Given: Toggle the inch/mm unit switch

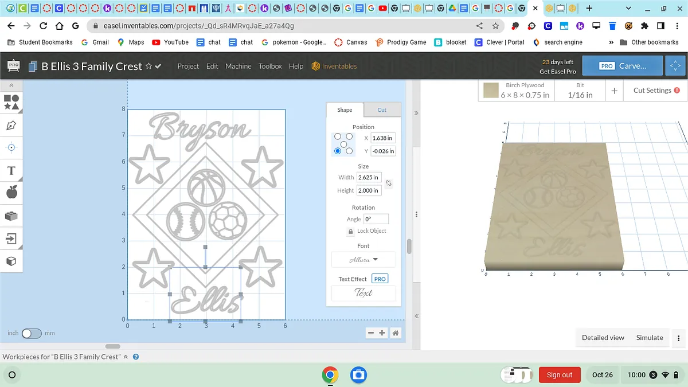Looking at the screenshot, I should [31, 333].
